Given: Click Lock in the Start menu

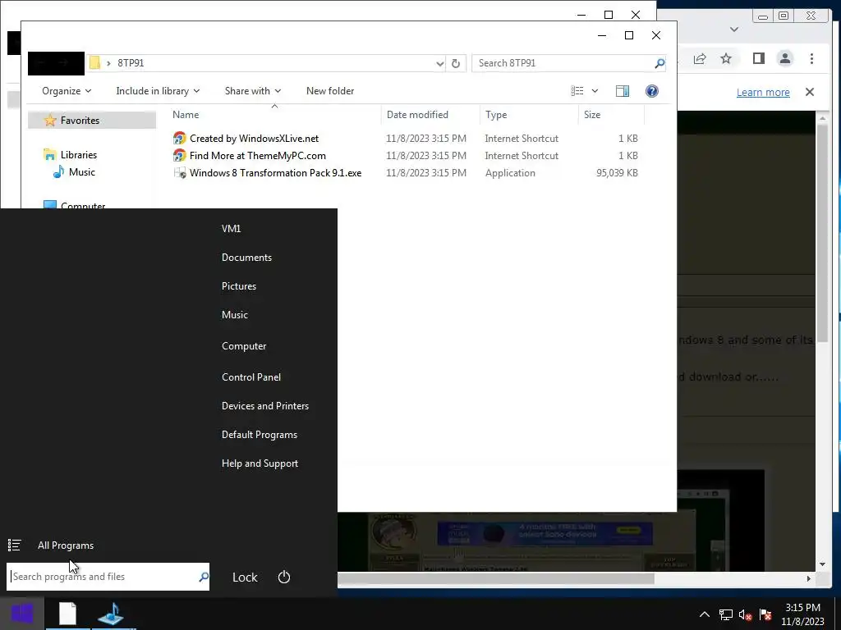Looking at the screenshot, I should 245,577.
